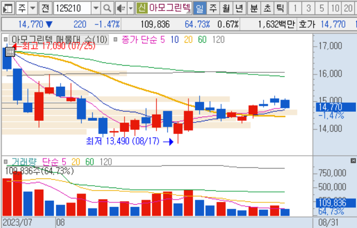Screen dimensions: 357x228
Task: Select the 10 interval button
Action: [x=335, y=8]
